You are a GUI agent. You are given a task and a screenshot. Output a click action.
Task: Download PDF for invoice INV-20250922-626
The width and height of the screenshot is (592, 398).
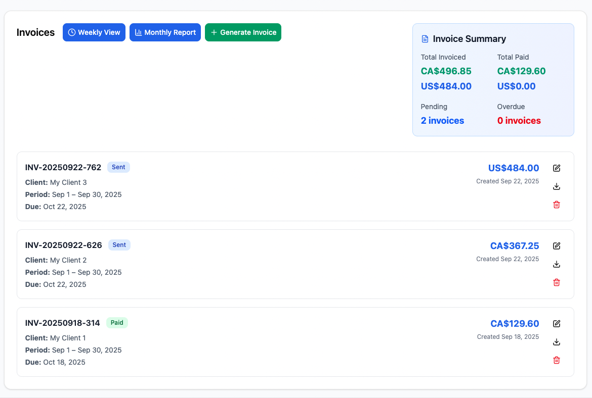tap(557, 264)
